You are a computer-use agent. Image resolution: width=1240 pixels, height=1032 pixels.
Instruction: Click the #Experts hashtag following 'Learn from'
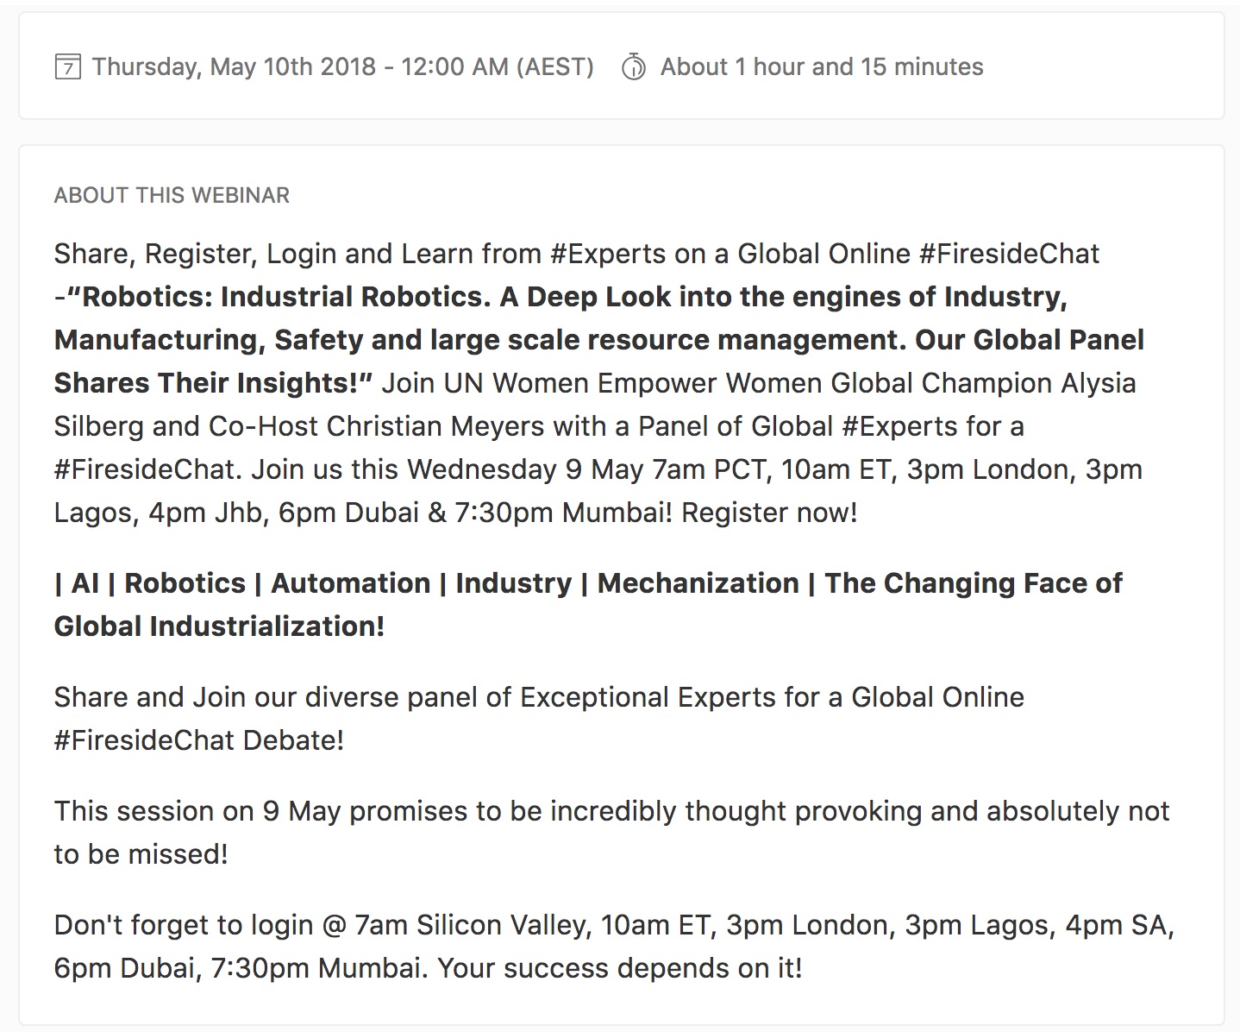(607, 254)
